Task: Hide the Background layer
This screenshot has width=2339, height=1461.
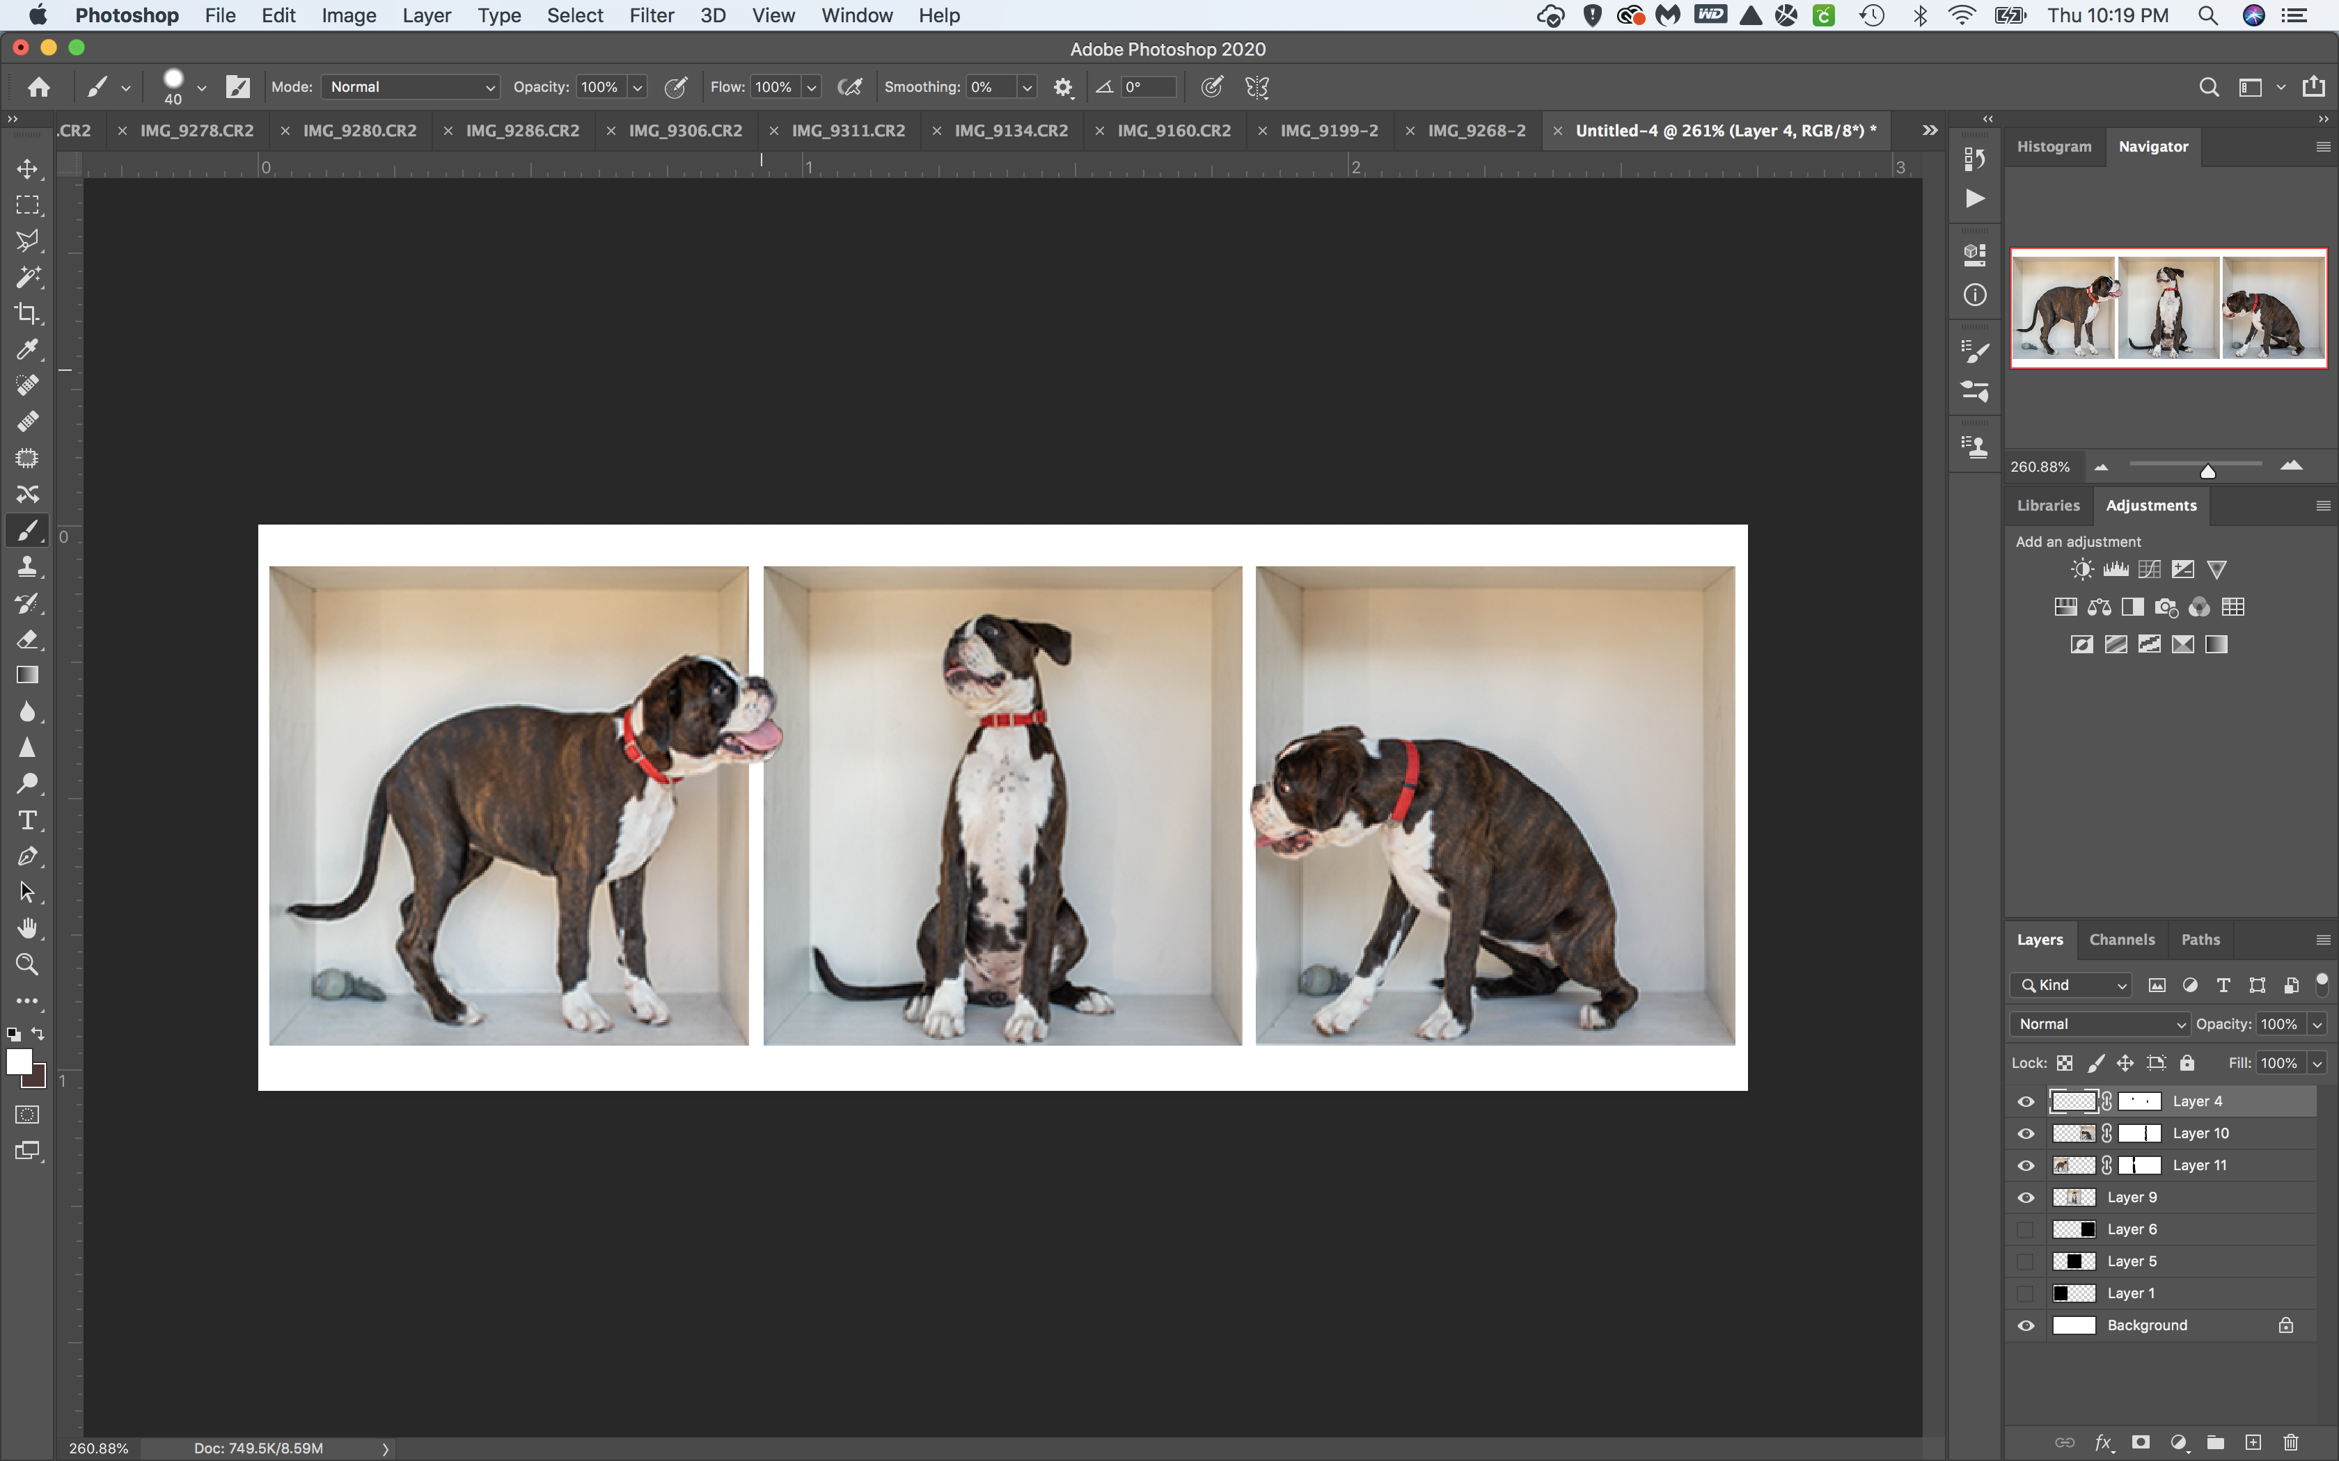Action: point(2026,1326)
